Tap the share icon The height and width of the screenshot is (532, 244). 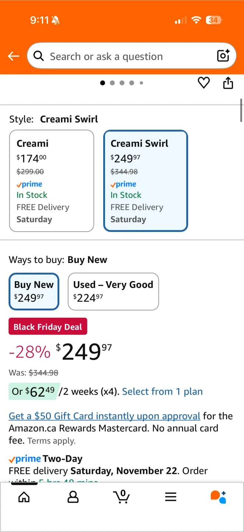pos(228,83)
